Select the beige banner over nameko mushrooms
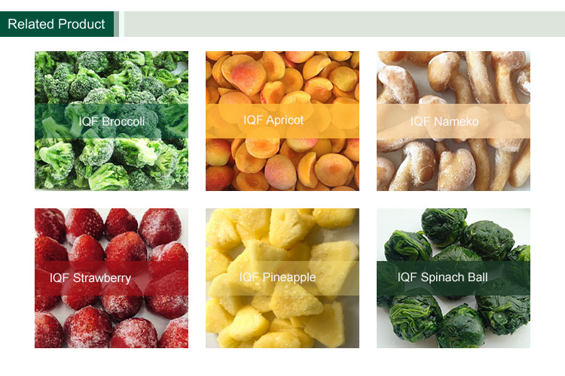The width and height of the screenshot is (565, 376). 454,121
